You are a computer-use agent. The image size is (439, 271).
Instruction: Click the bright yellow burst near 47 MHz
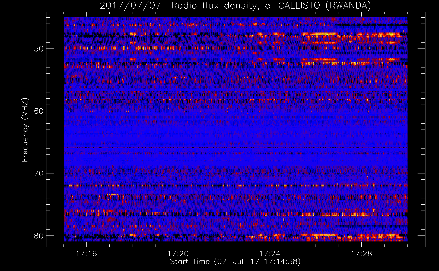click(x=320, y=34)
